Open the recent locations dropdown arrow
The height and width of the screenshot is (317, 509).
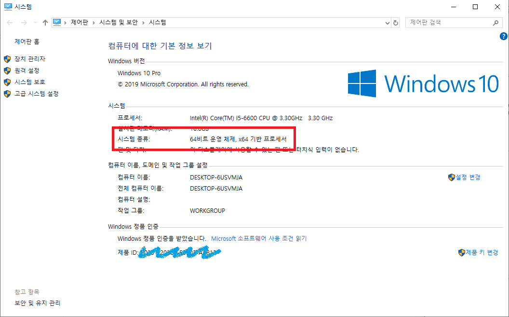pos(35,22)
